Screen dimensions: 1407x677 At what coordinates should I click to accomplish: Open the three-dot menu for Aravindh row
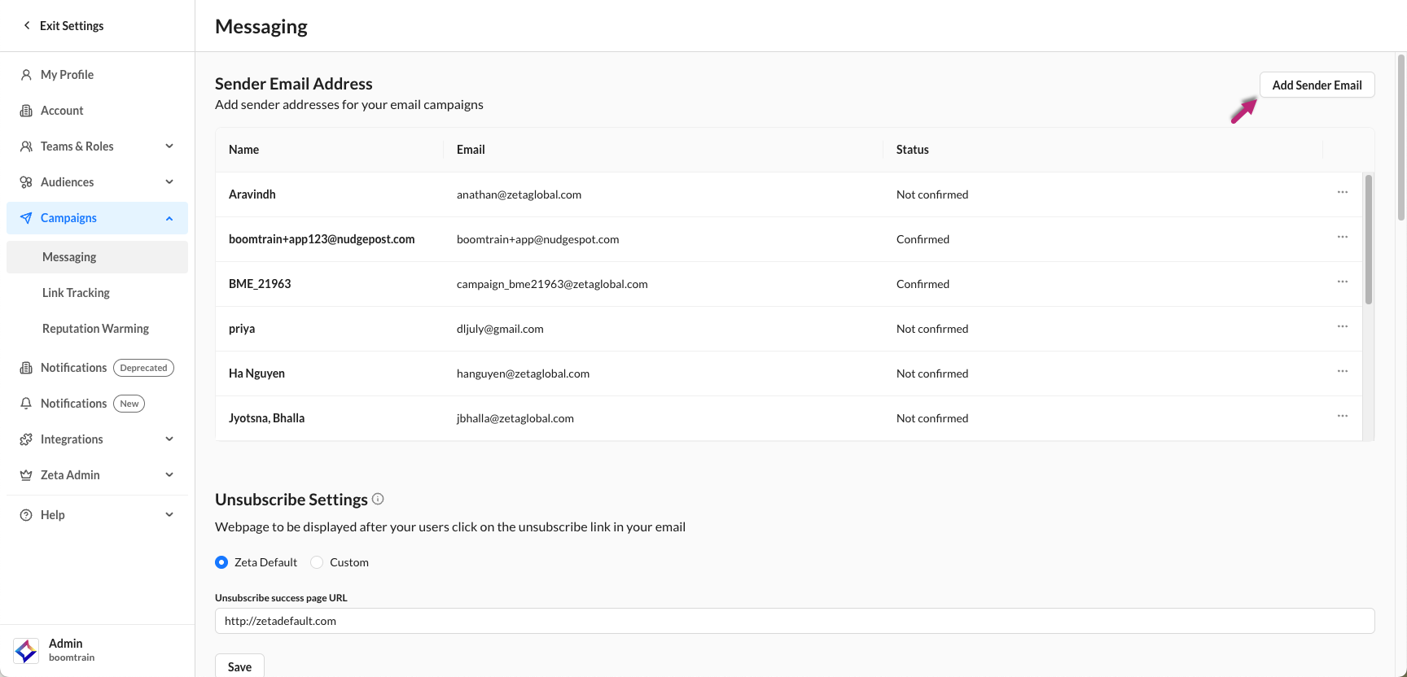click(1343, 193)
